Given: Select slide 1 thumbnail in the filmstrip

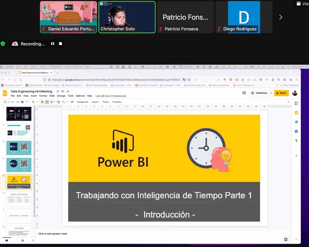Looking at the screenshot, I should (19, 114).
